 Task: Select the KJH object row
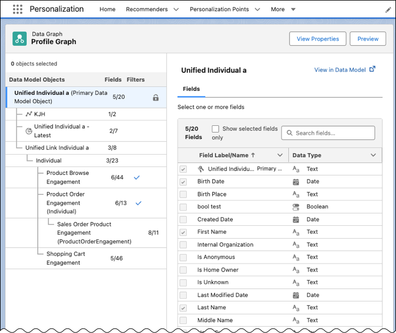click(x=86, y=114)
